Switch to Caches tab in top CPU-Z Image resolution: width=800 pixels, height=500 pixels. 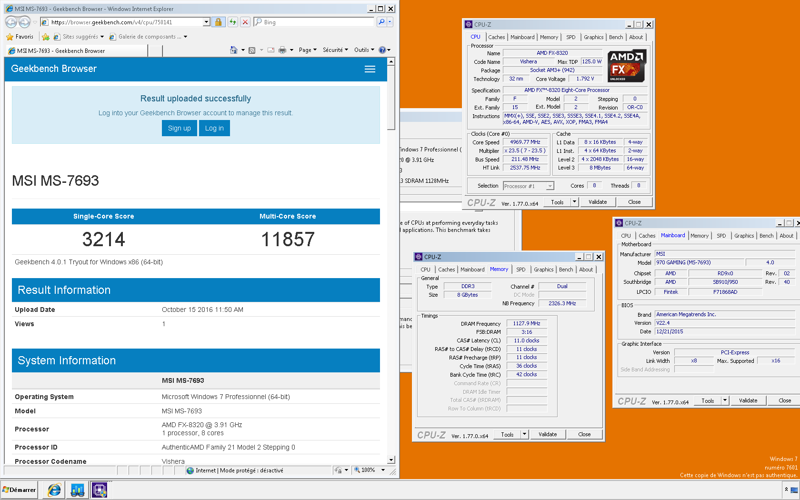coord(496,37)
